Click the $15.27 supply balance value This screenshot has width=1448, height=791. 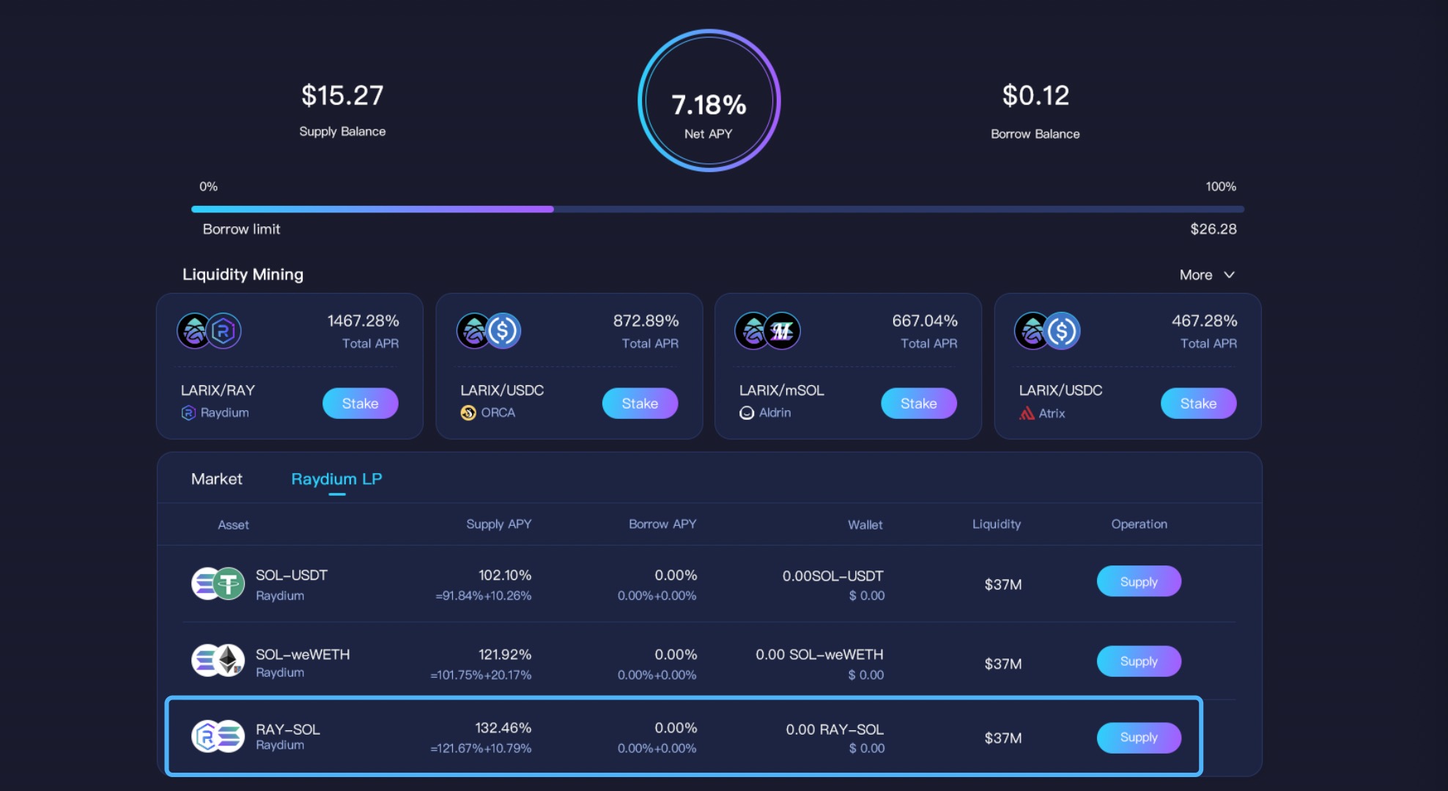(x=342, y=95)
